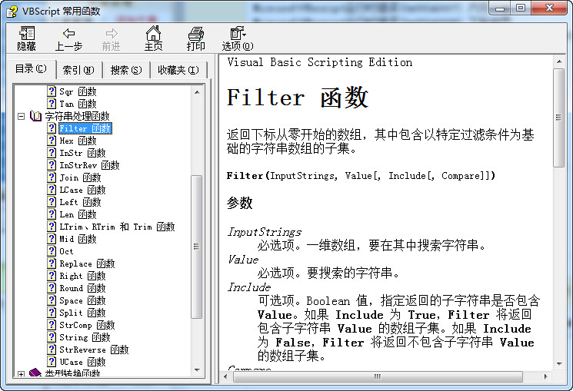Open the 主页 (Home) page
Viewport: 573px width, 391px height.
[153, 38]
